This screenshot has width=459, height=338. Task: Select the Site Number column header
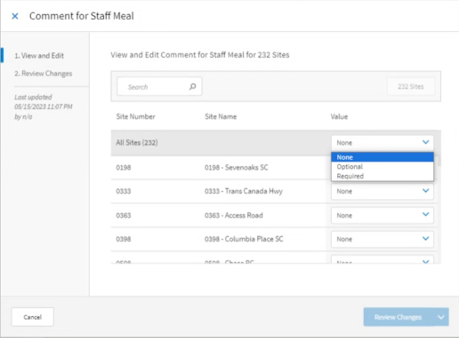136,117
